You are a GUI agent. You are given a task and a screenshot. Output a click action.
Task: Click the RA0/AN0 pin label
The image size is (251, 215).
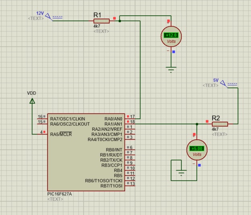tap(113, 119)
